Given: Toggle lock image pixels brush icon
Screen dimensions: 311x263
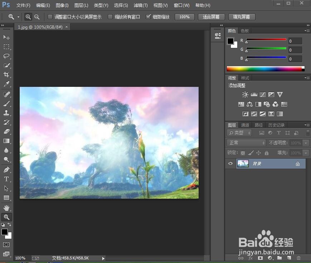Looking at the screenshot, I should [x=251, y=153].
